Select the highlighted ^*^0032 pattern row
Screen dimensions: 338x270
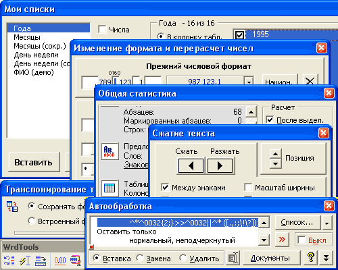[178, 223]
